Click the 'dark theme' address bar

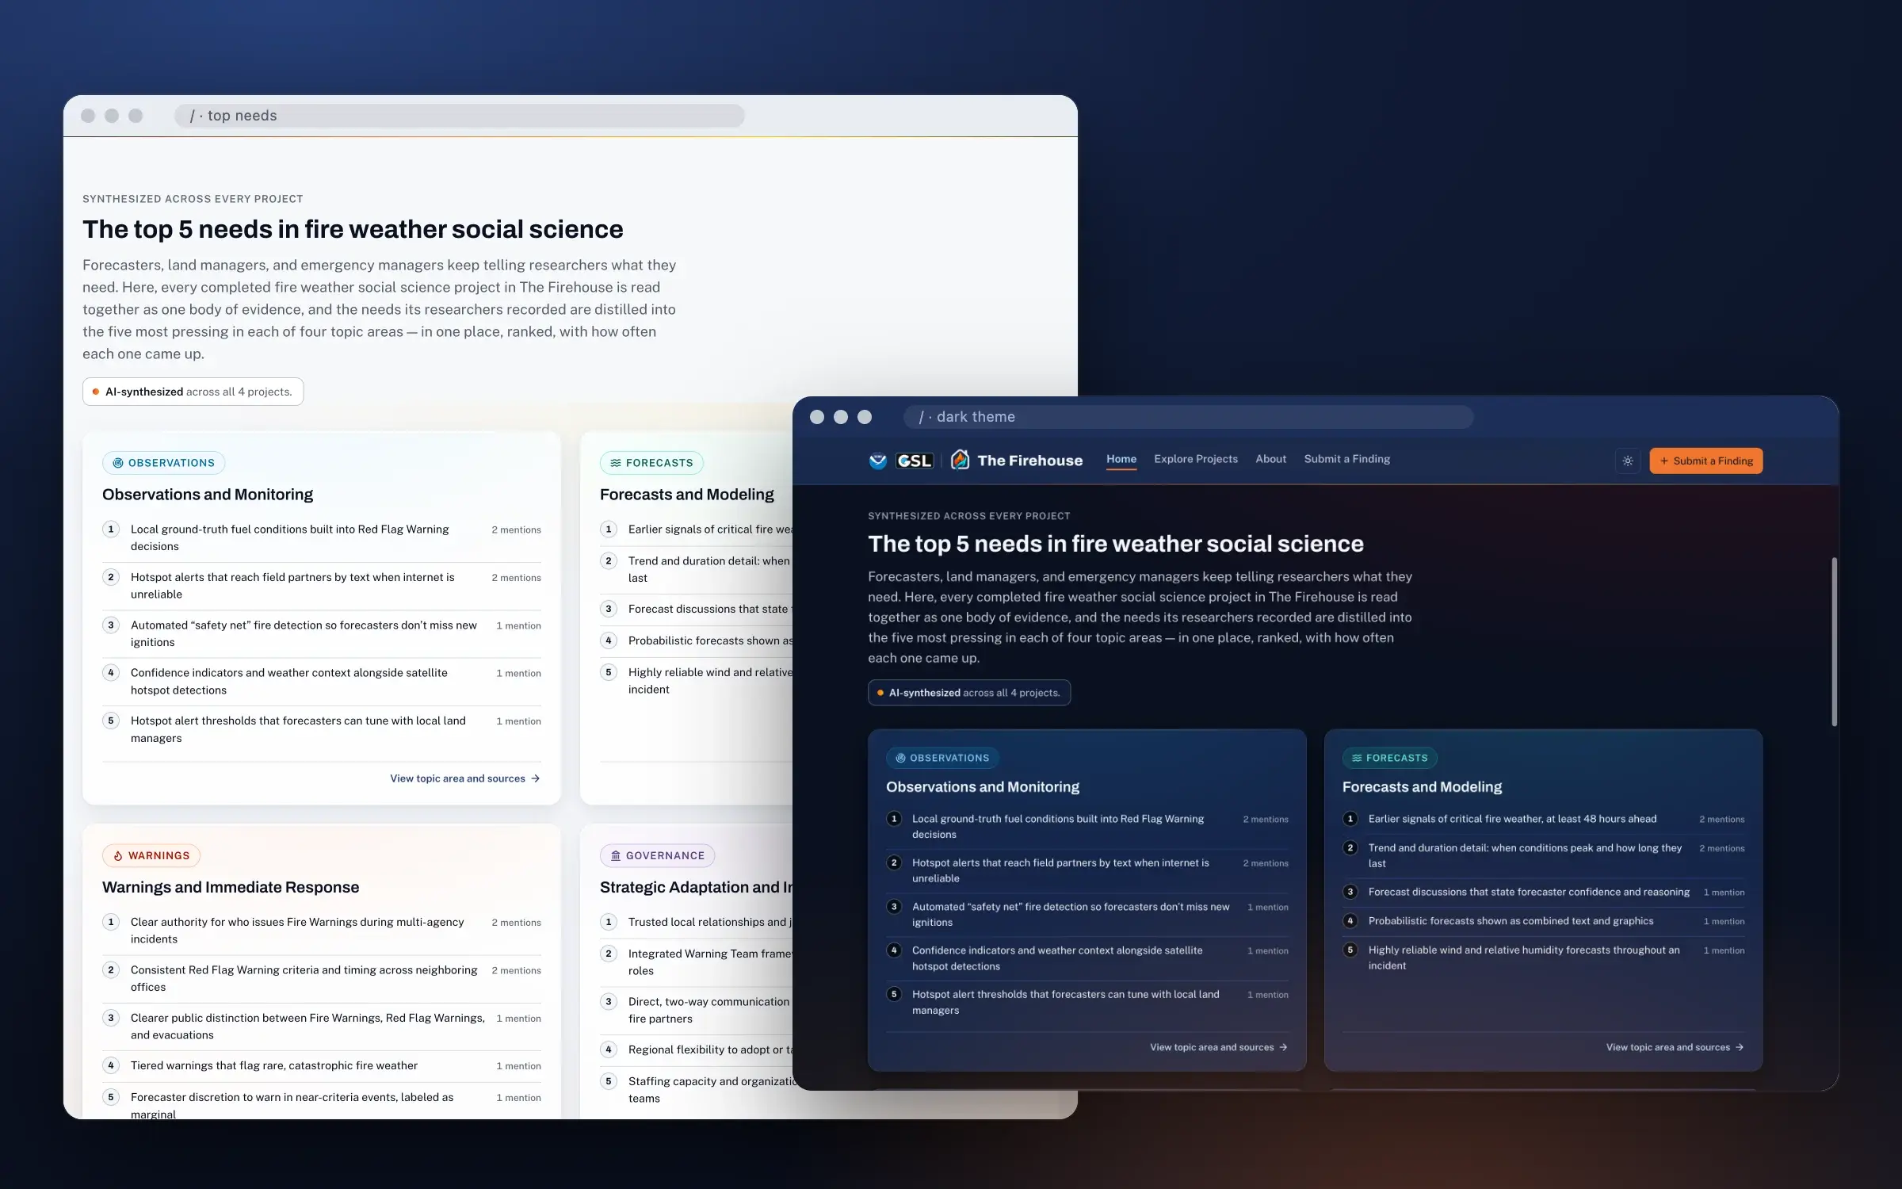[1188, 417]
